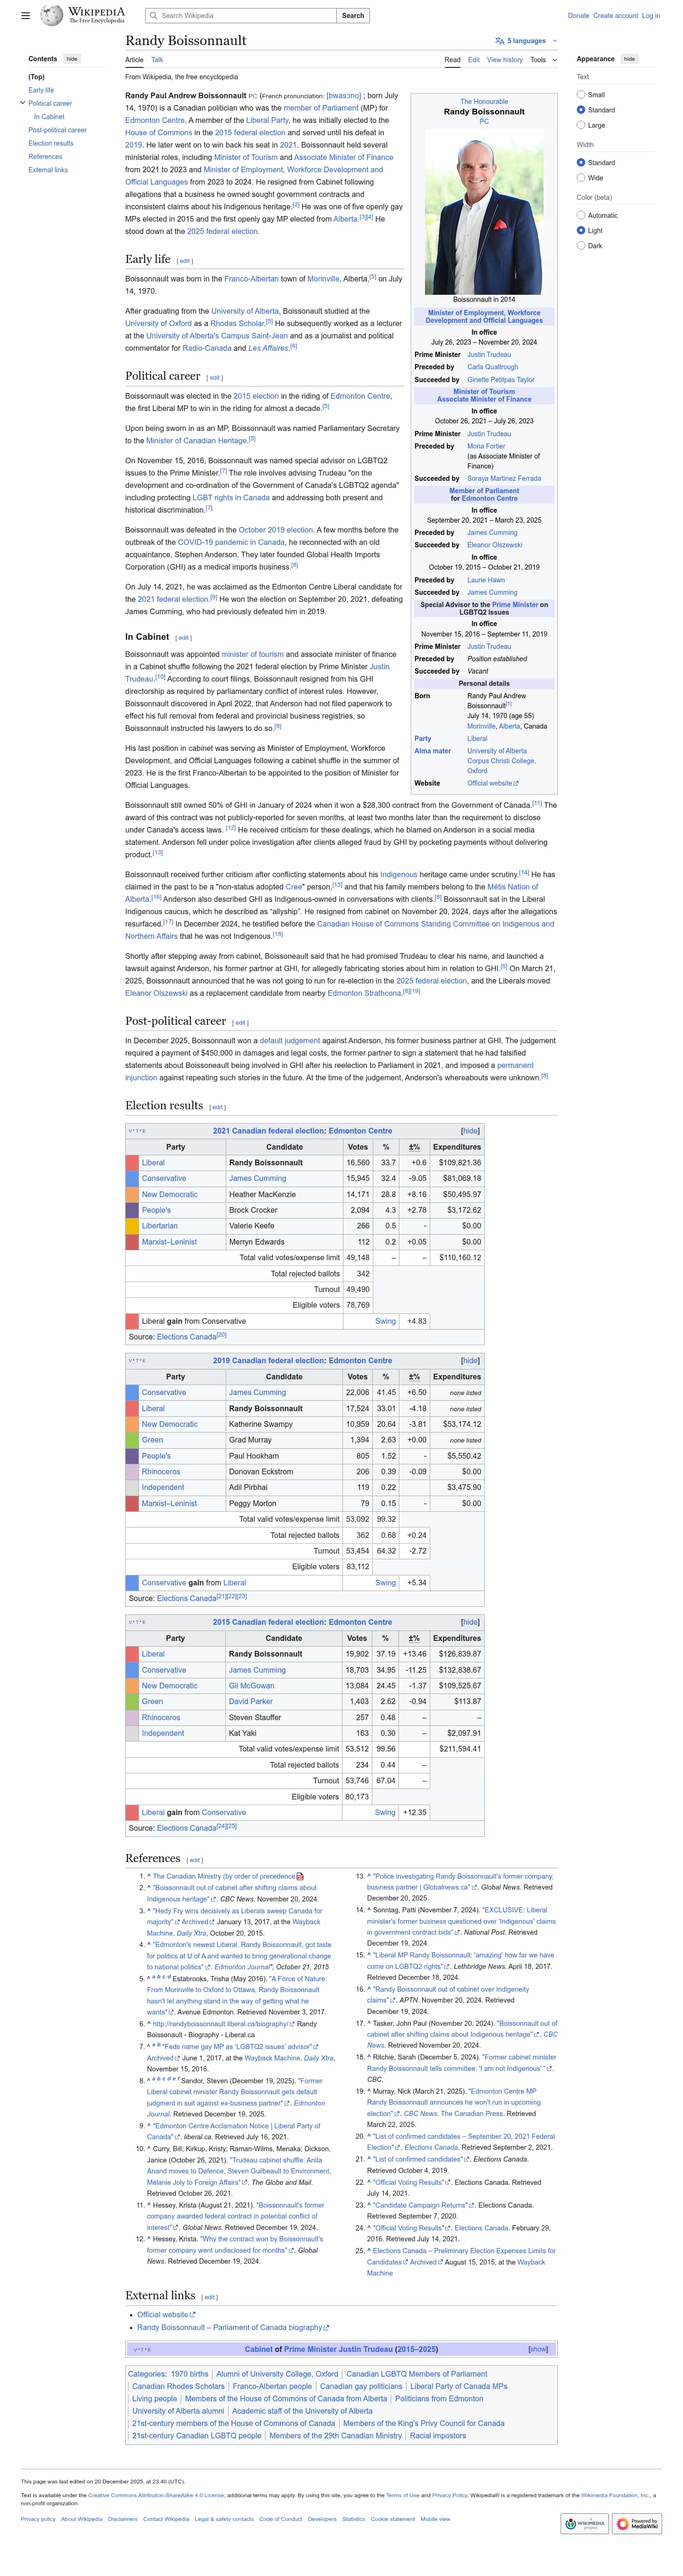Click the PDF icon in reference 1

[300, 1877]
